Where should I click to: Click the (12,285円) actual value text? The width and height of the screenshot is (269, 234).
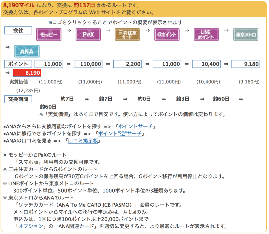pyautogui.click(x=28, y=90)
